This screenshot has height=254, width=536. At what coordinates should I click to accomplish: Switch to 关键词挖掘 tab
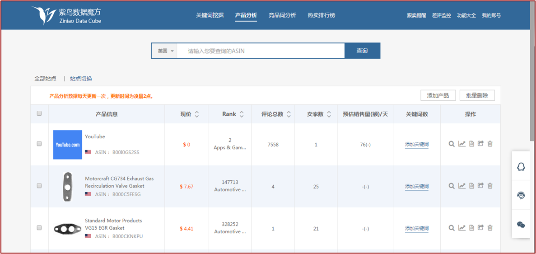pyautogui.click(x=210, y=15)
